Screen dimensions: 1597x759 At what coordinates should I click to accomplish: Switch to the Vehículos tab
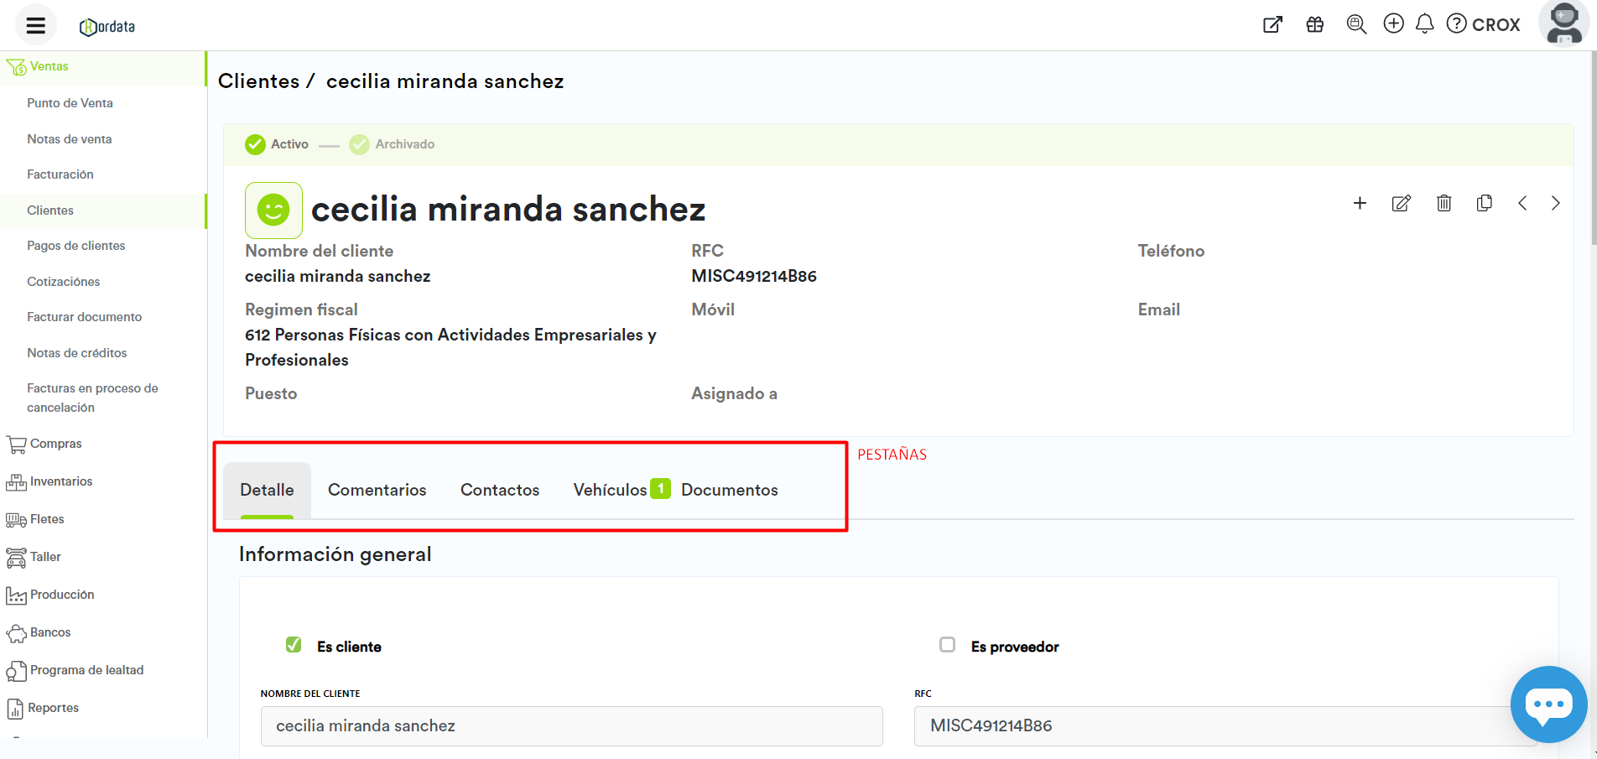coord(610,490)
